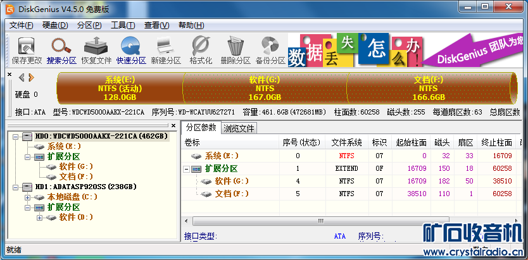Click 格式化 format icon

click(200, 46)
